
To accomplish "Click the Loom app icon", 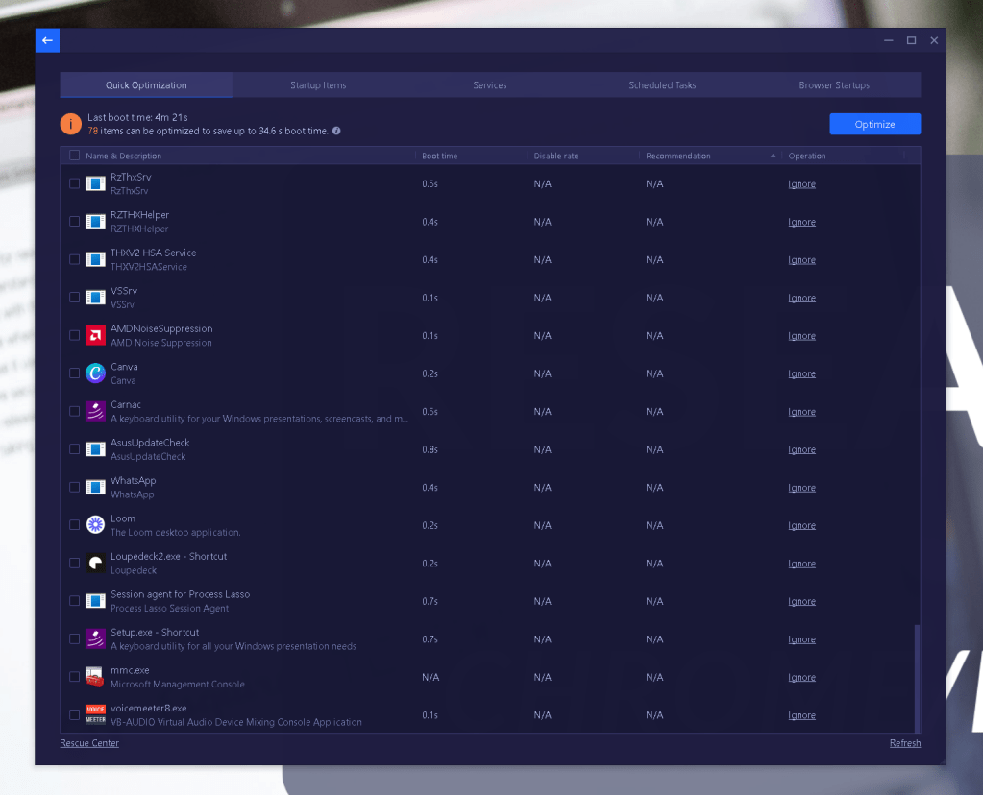I will [95, 525].
